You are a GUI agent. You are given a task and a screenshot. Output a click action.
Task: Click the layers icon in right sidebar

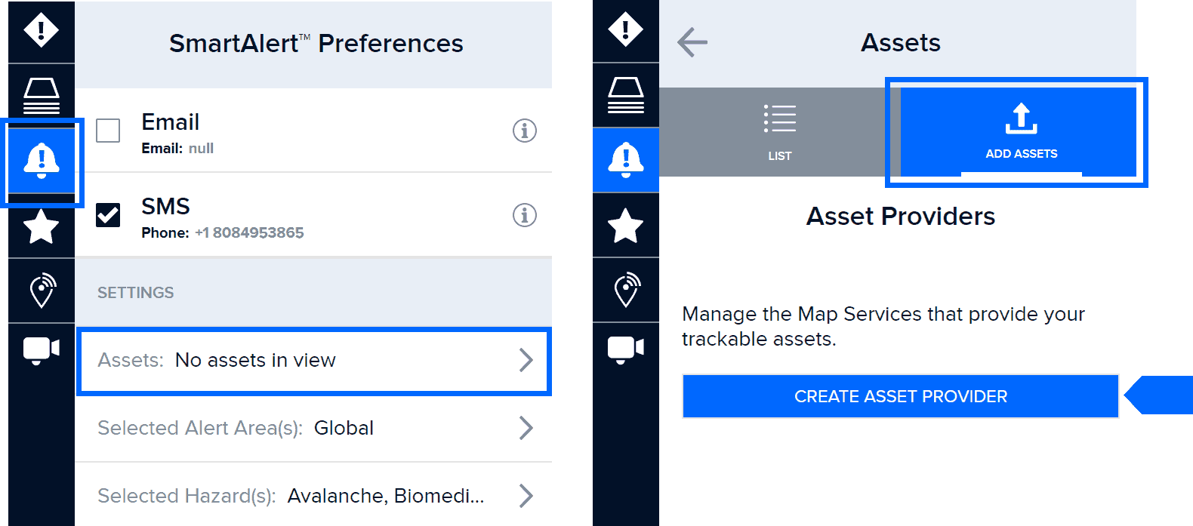tap(625, 95)
